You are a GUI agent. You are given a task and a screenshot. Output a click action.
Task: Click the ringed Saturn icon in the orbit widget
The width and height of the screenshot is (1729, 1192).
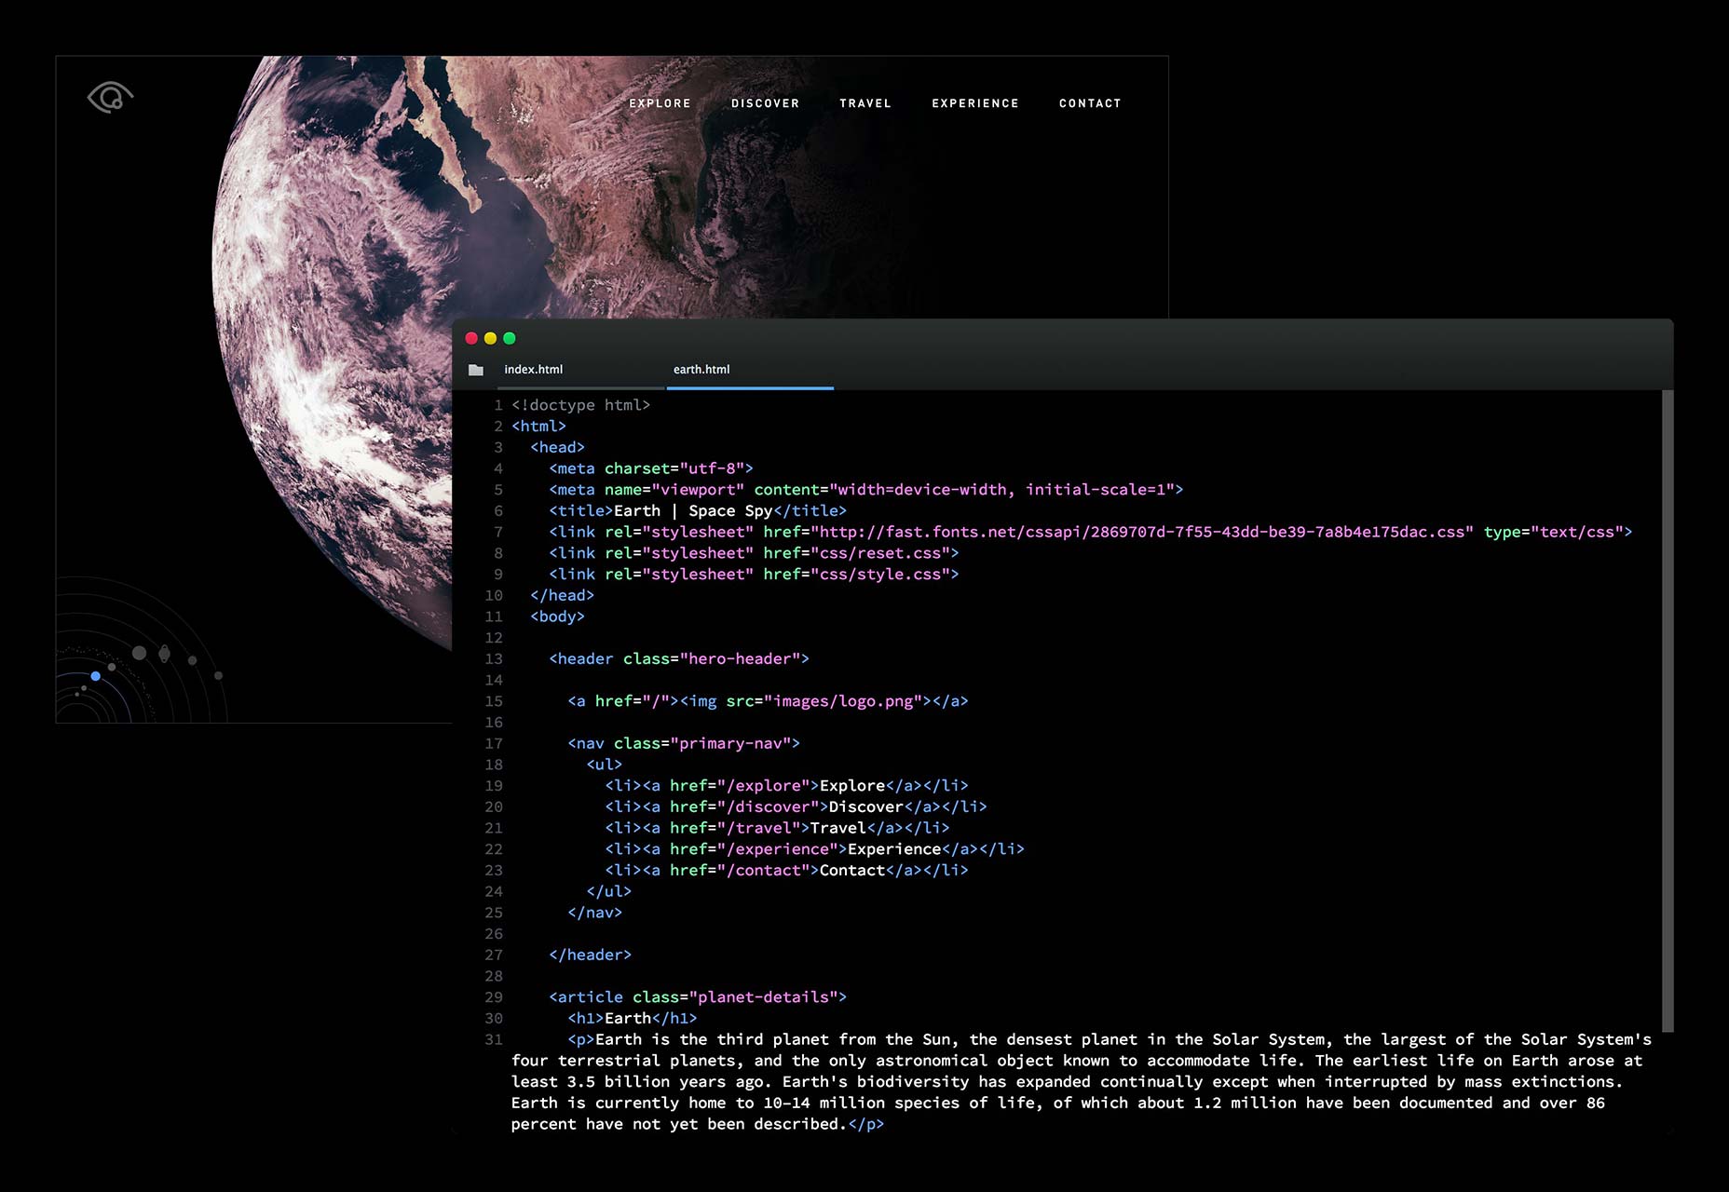[164, 654]
